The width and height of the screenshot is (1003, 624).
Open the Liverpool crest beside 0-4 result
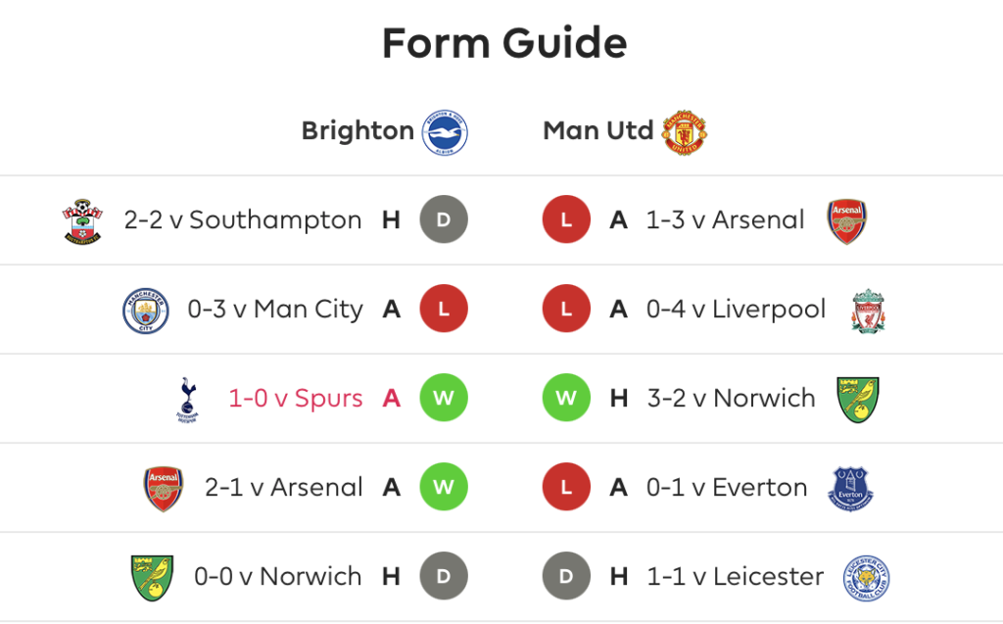(x=868, y=311)
